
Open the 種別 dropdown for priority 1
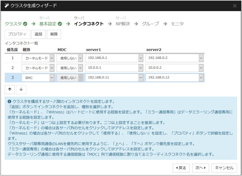pos(52,58)
